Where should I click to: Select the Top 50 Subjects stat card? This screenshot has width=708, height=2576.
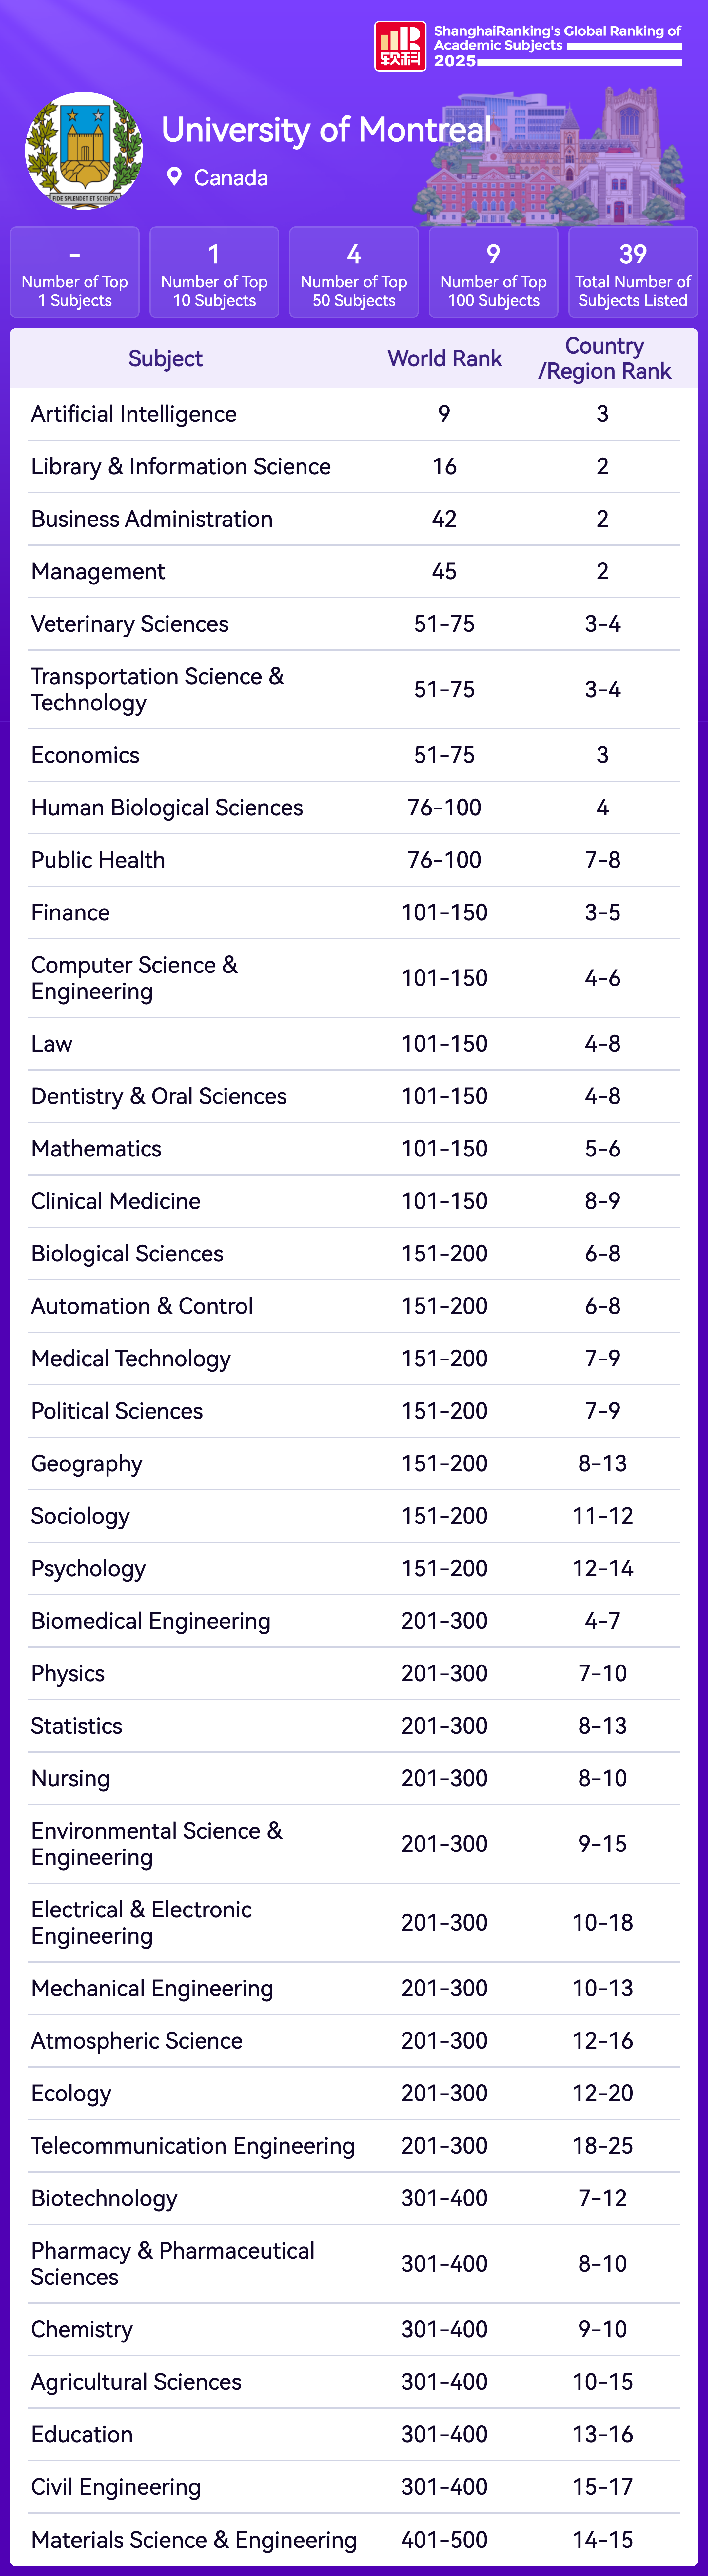354,272
